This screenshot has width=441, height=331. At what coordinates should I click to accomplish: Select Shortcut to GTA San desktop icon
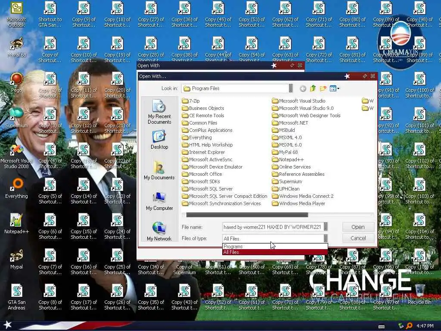click(x=50, y=14)
